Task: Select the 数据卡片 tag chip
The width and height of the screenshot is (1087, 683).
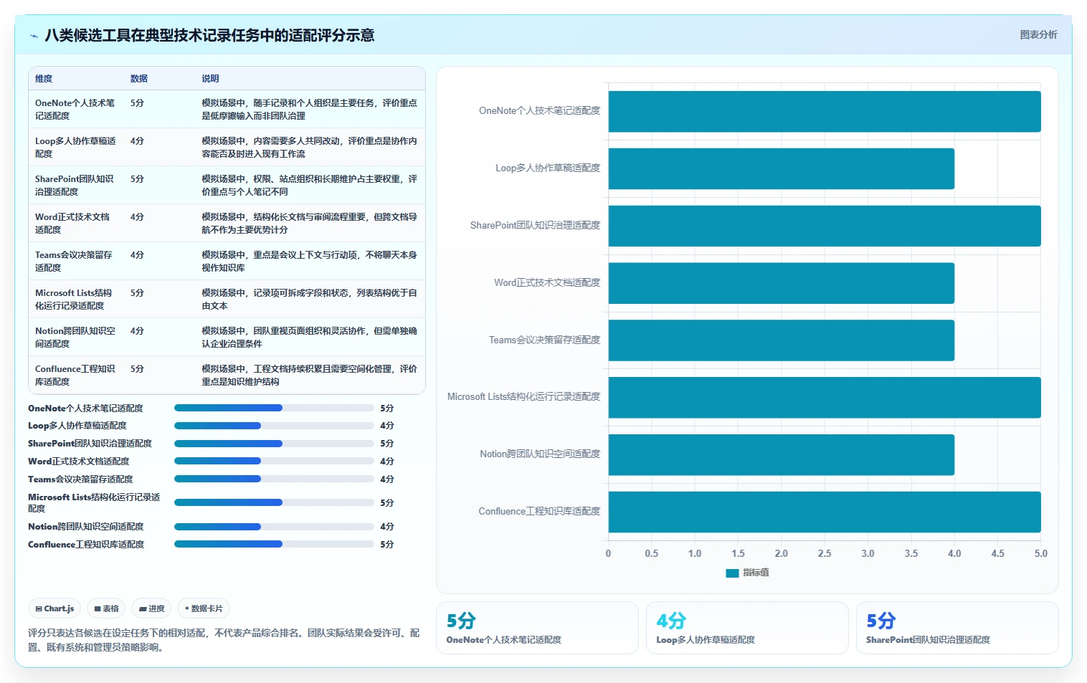Action: tap(204, 608)
